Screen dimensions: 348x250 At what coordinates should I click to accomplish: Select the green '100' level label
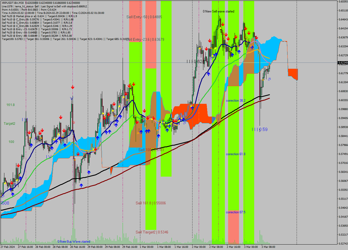pos(11,142)
